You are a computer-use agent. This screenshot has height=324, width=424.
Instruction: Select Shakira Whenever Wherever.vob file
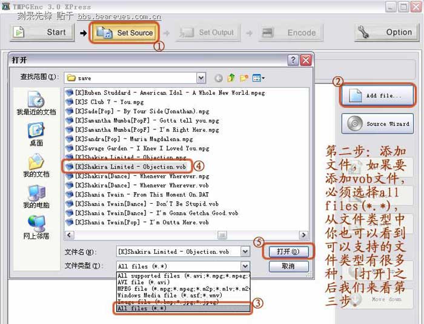(137, 186)
